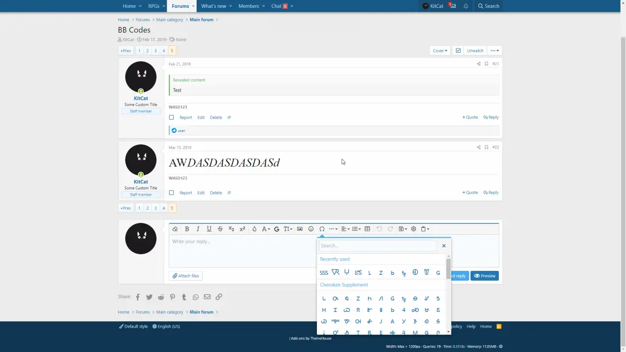Open the Members navigation tab
Viewport: 626px width, 352px height.
click(x=248, y=6)
